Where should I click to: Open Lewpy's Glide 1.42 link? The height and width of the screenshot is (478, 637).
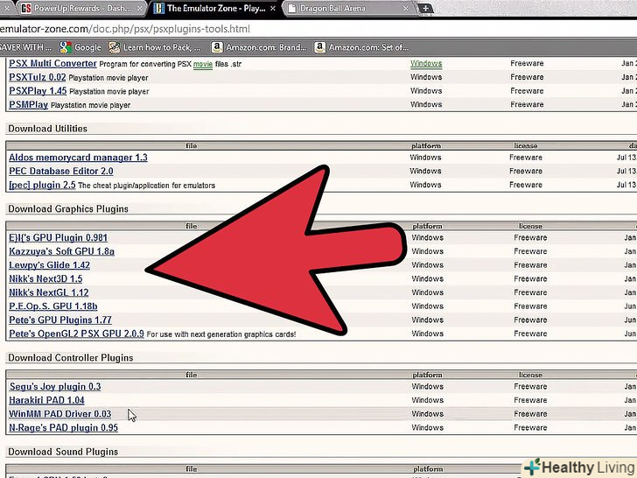pyautogui.click(x=50, y=265)
